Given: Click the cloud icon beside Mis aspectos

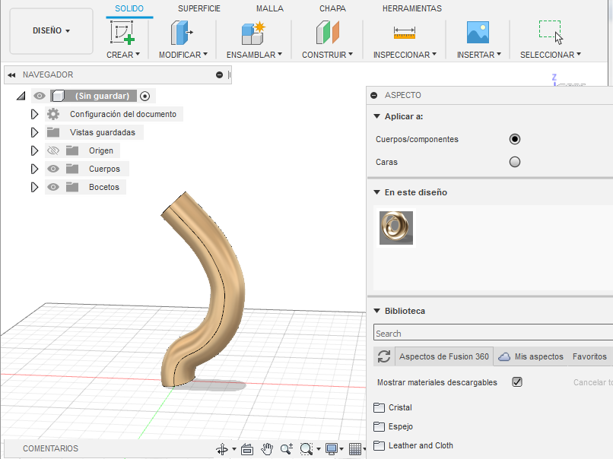Looking at the screenshot, I should click(504, 356).
